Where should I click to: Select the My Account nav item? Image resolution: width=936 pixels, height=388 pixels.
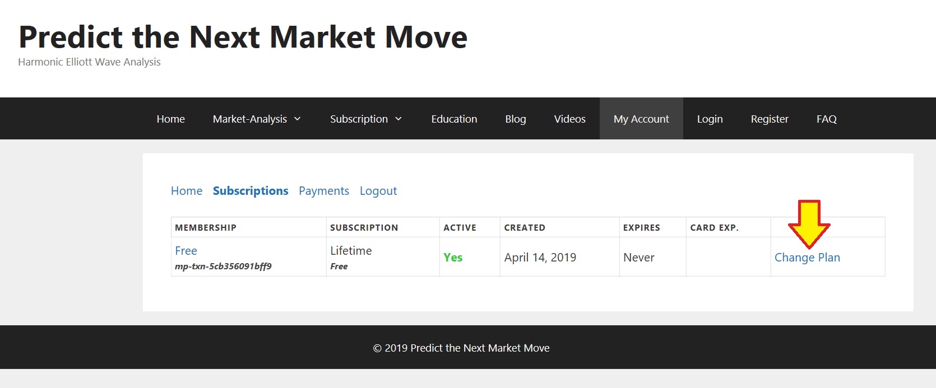[x=641, y=119]
